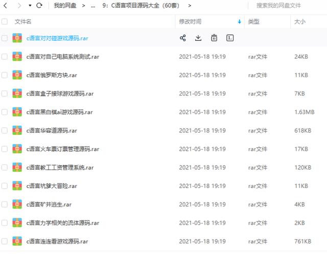Image resolution: width=327 pixels, height=254 pixels.
Task: Open file c语言火车票订票管理源码.rar
Action: pos(63,149)
